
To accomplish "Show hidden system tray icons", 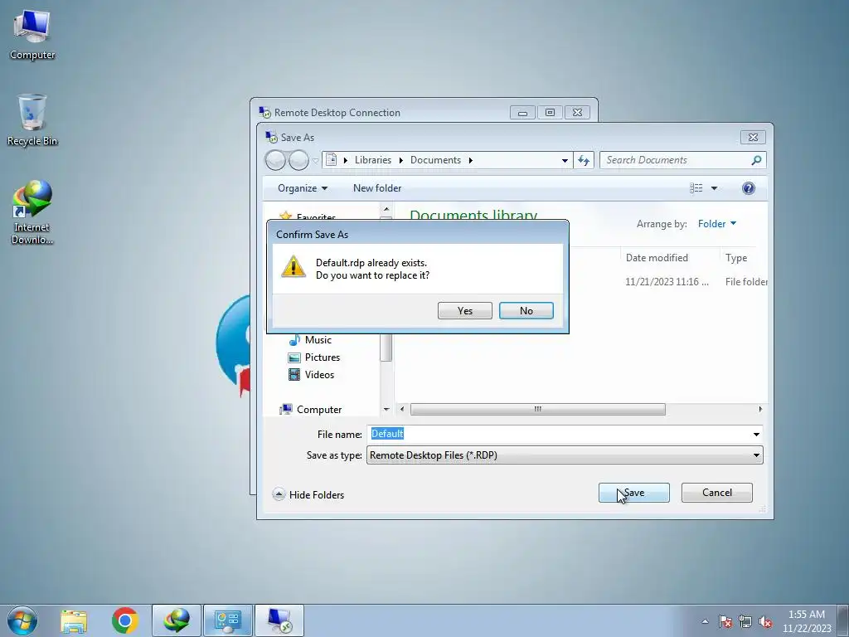I will pyautogui.click(x=705, y=621).
